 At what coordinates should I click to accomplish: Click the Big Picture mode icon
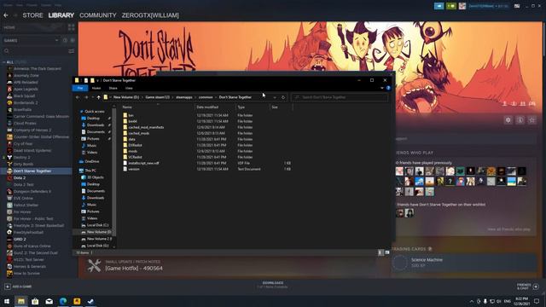pos(517,6)
